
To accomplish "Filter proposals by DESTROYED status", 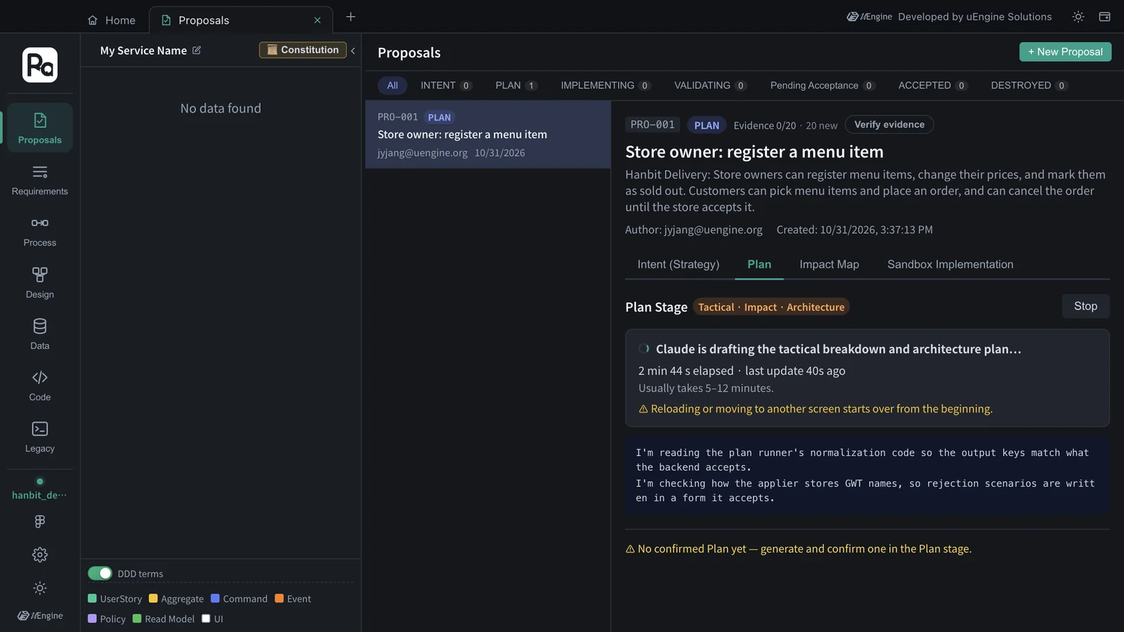I will point(1029,86).
